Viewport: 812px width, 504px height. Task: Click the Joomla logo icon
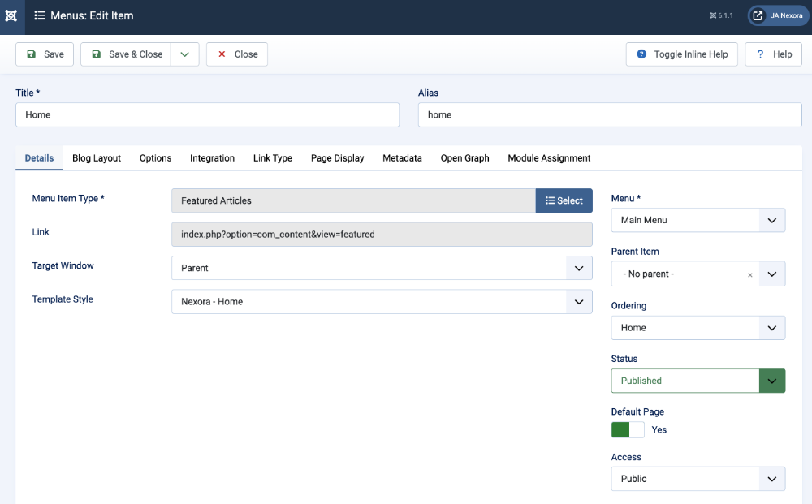11,16
